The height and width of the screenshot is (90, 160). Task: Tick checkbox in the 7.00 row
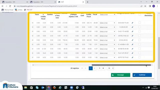pos(139,44)
